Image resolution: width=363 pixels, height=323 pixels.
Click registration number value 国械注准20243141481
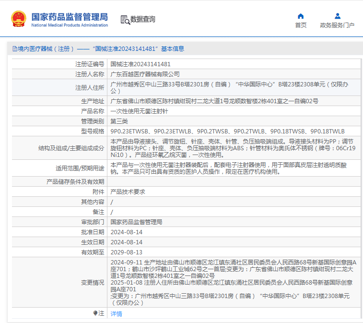[x=141, y=64]
